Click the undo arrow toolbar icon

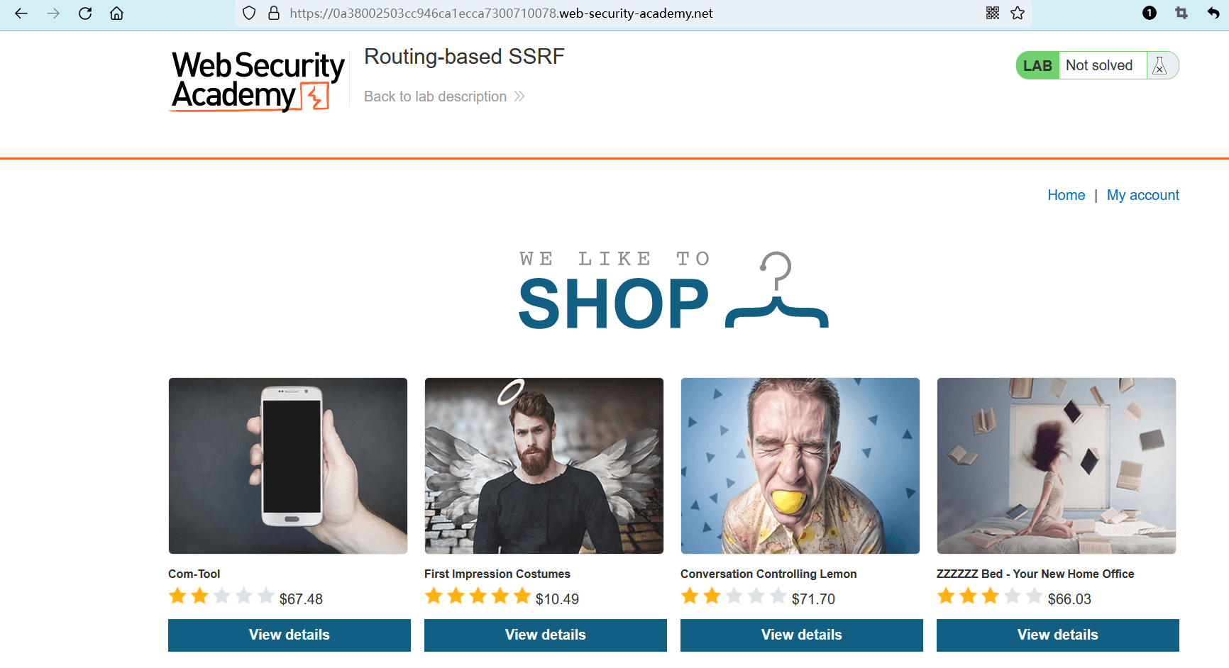1213,13
